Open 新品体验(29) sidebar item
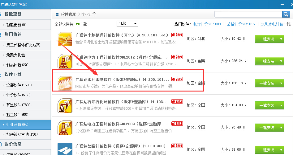Screen dimensions: 293x155 [x=25, y=65]
